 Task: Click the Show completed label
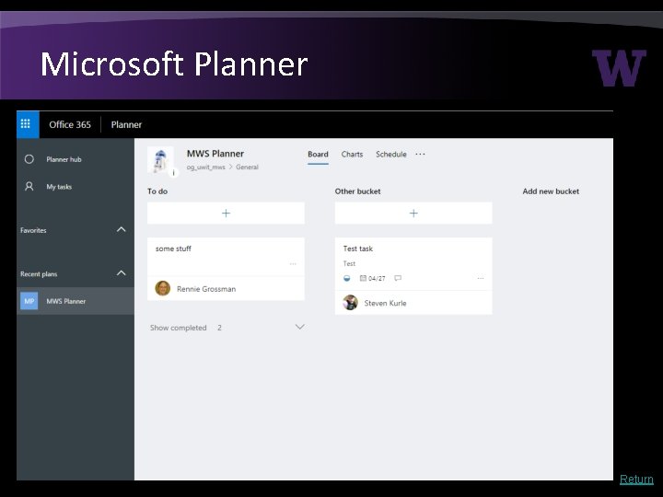[179, 328]
